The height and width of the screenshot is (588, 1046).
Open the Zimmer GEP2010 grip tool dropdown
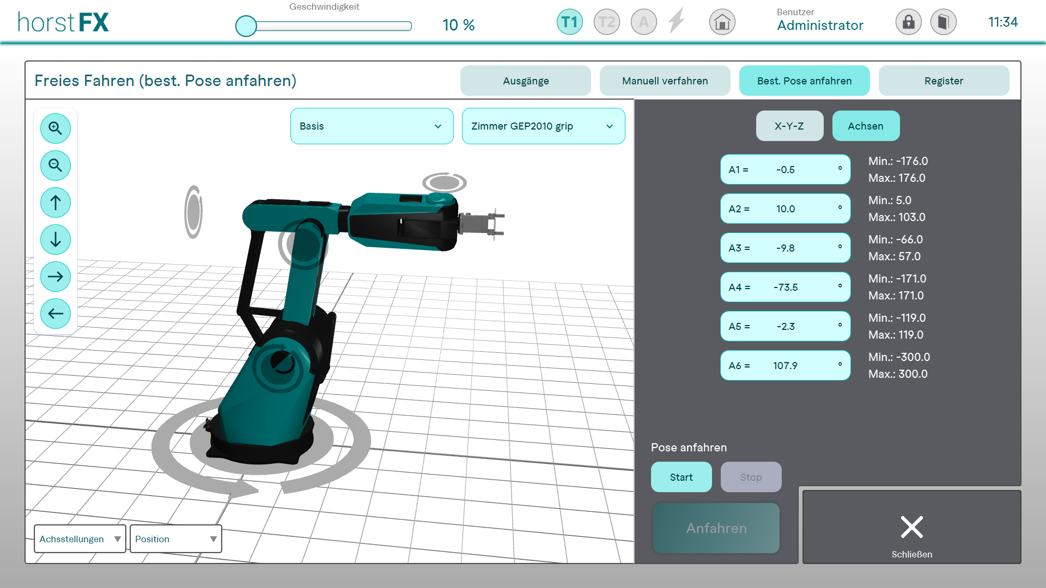pos(543,126)
